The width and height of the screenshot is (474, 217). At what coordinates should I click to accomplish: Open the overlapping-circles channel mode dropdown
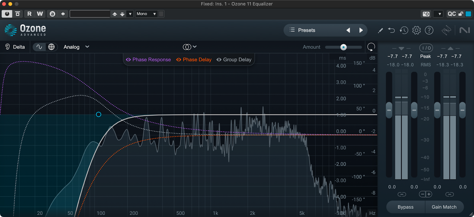(x=190, y=47)
